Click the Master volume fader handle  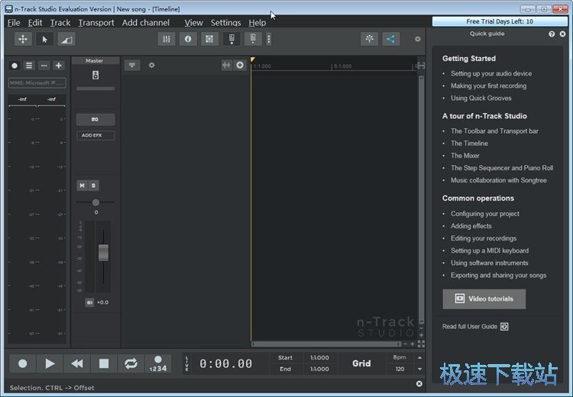tap(103, 253)
